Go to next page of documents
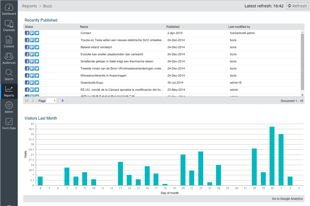Viewport: 310px width, 206px height. pyautogui.click(x=63, y=101)
